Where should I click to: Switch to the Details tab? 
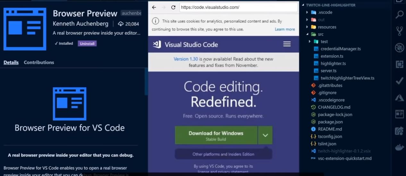pyautogui.click(x=11, y=62)
